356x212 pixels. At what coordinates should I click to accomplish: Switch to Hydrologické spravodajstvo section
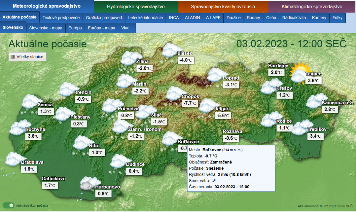pyautogui.click(x=136, y=7)
